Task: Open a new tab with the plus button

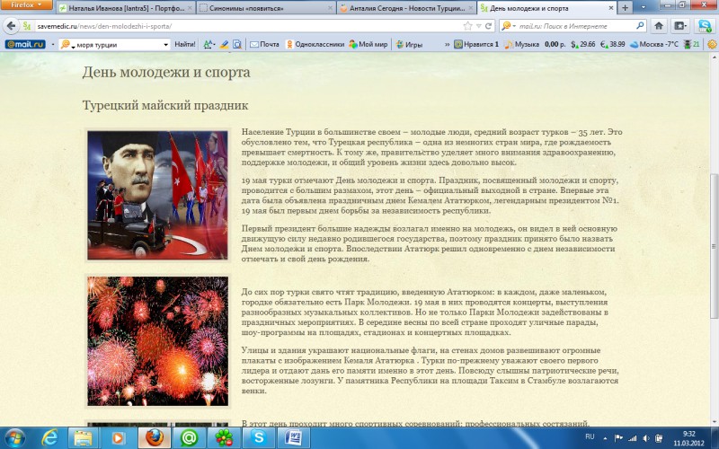Action: coord(625,8)
